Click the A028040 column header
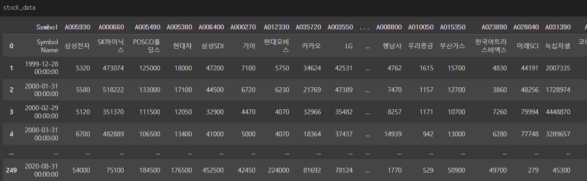This screenshot has width=587, height=181. pos(526,27)
